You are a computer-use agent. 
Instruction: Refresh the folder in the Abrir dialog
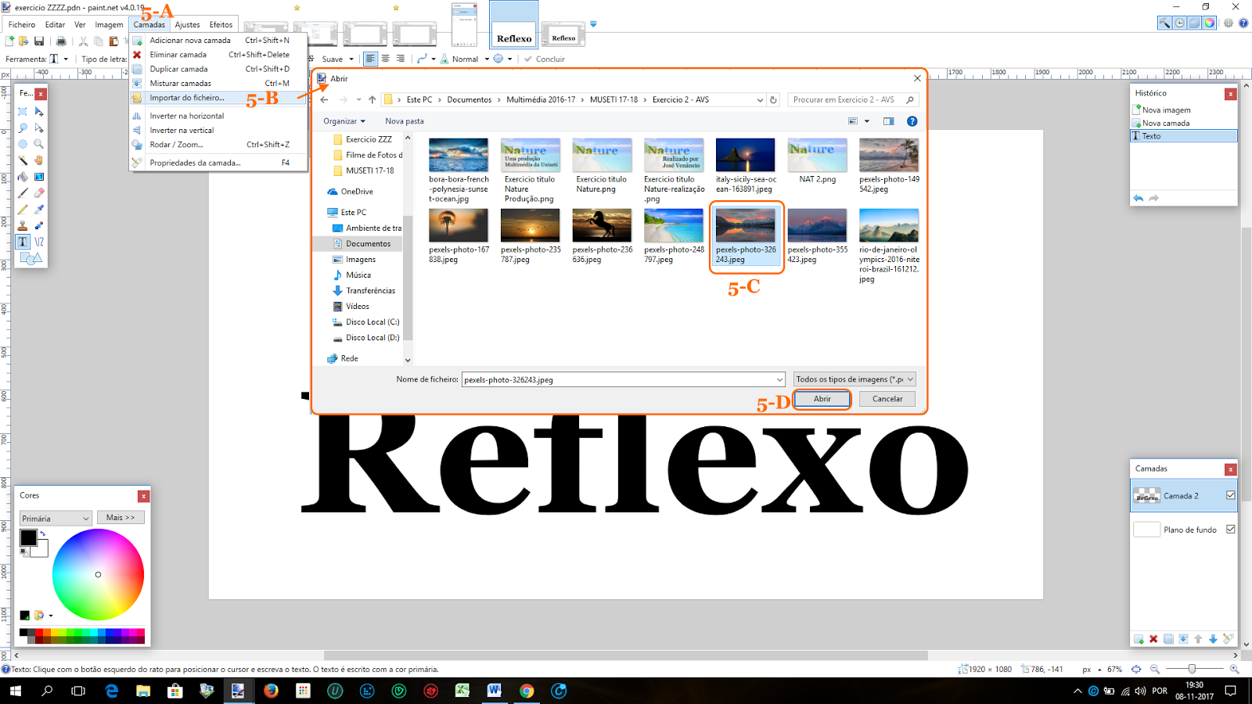pyautogui.click(x=773, y=100)
